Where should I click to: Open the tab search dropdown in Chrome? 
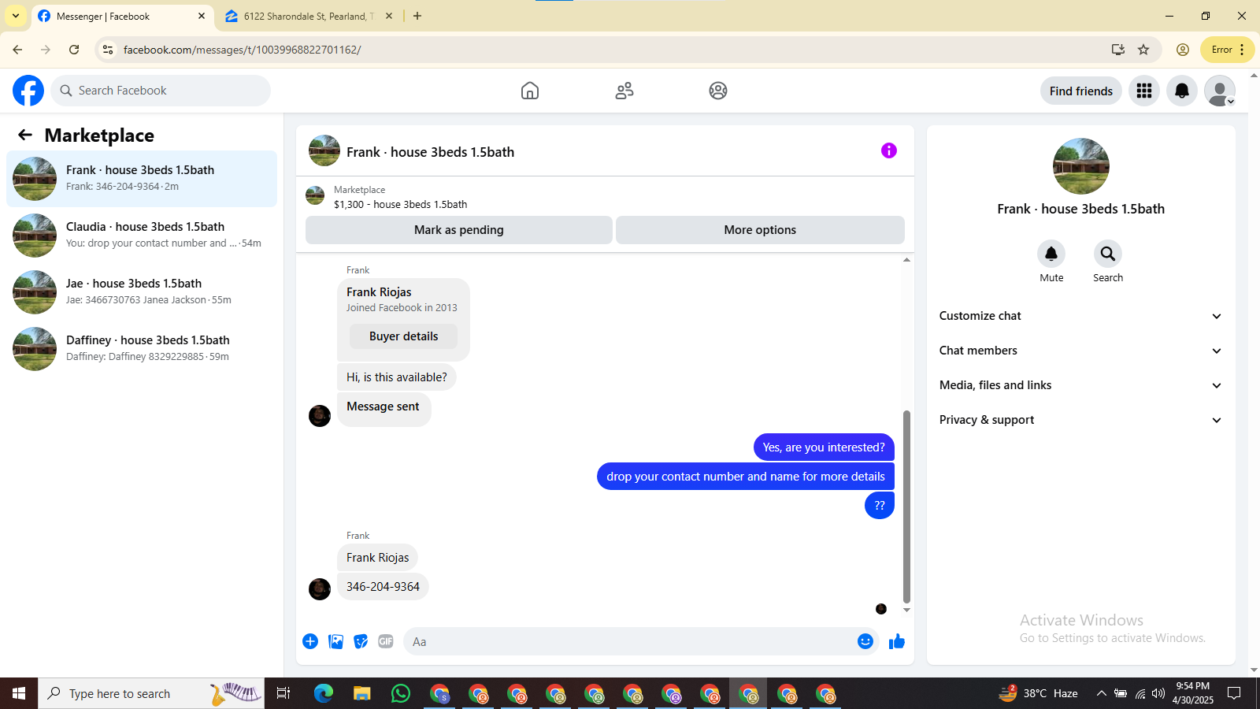point(15,16)
